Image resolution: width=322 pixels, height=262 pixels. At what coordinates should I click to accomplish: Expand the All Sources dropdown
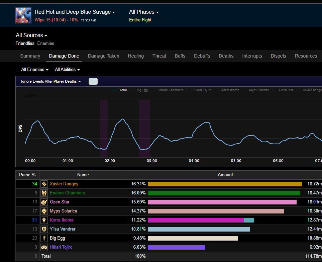[31, 35]
